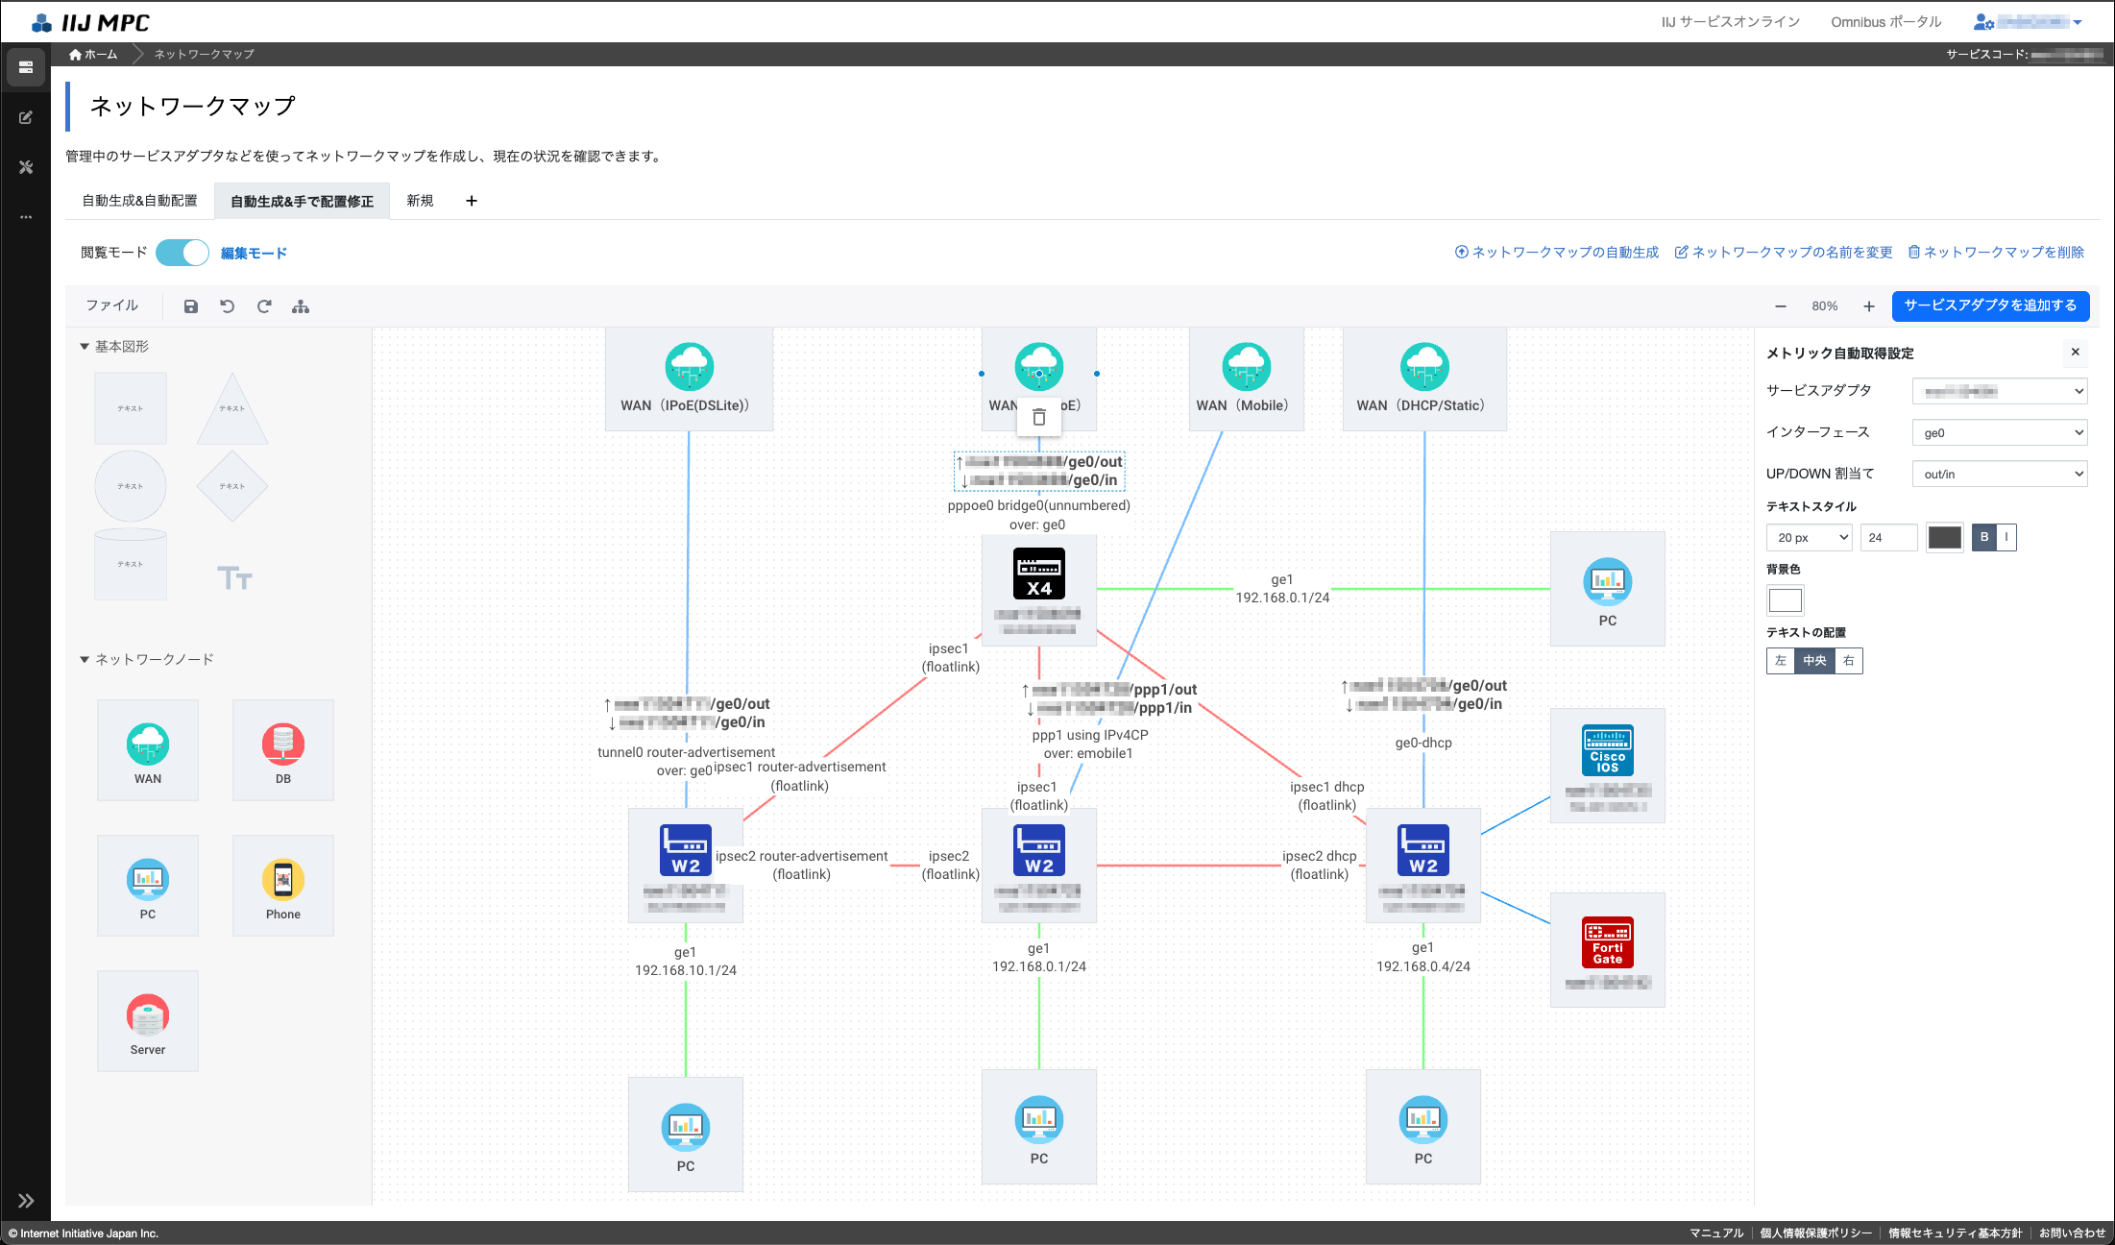This screenshot has height=1245, width=2115.
Task: Click trash icon below selected WAN node
Action: (1038, 417)
